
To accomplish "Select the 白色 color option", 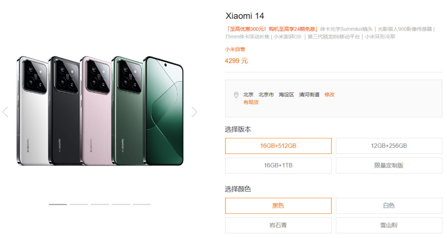I will [x=389, y=205].
